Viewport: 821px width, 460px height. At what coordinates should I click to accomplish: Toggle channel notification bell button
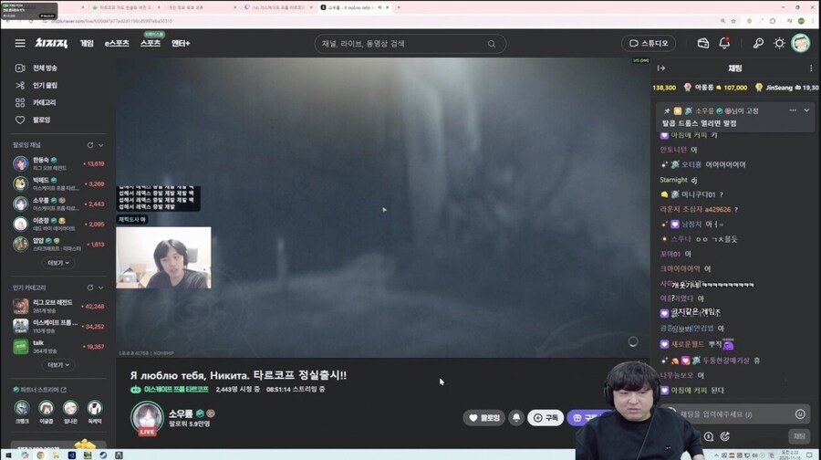[x=516, y=418]
